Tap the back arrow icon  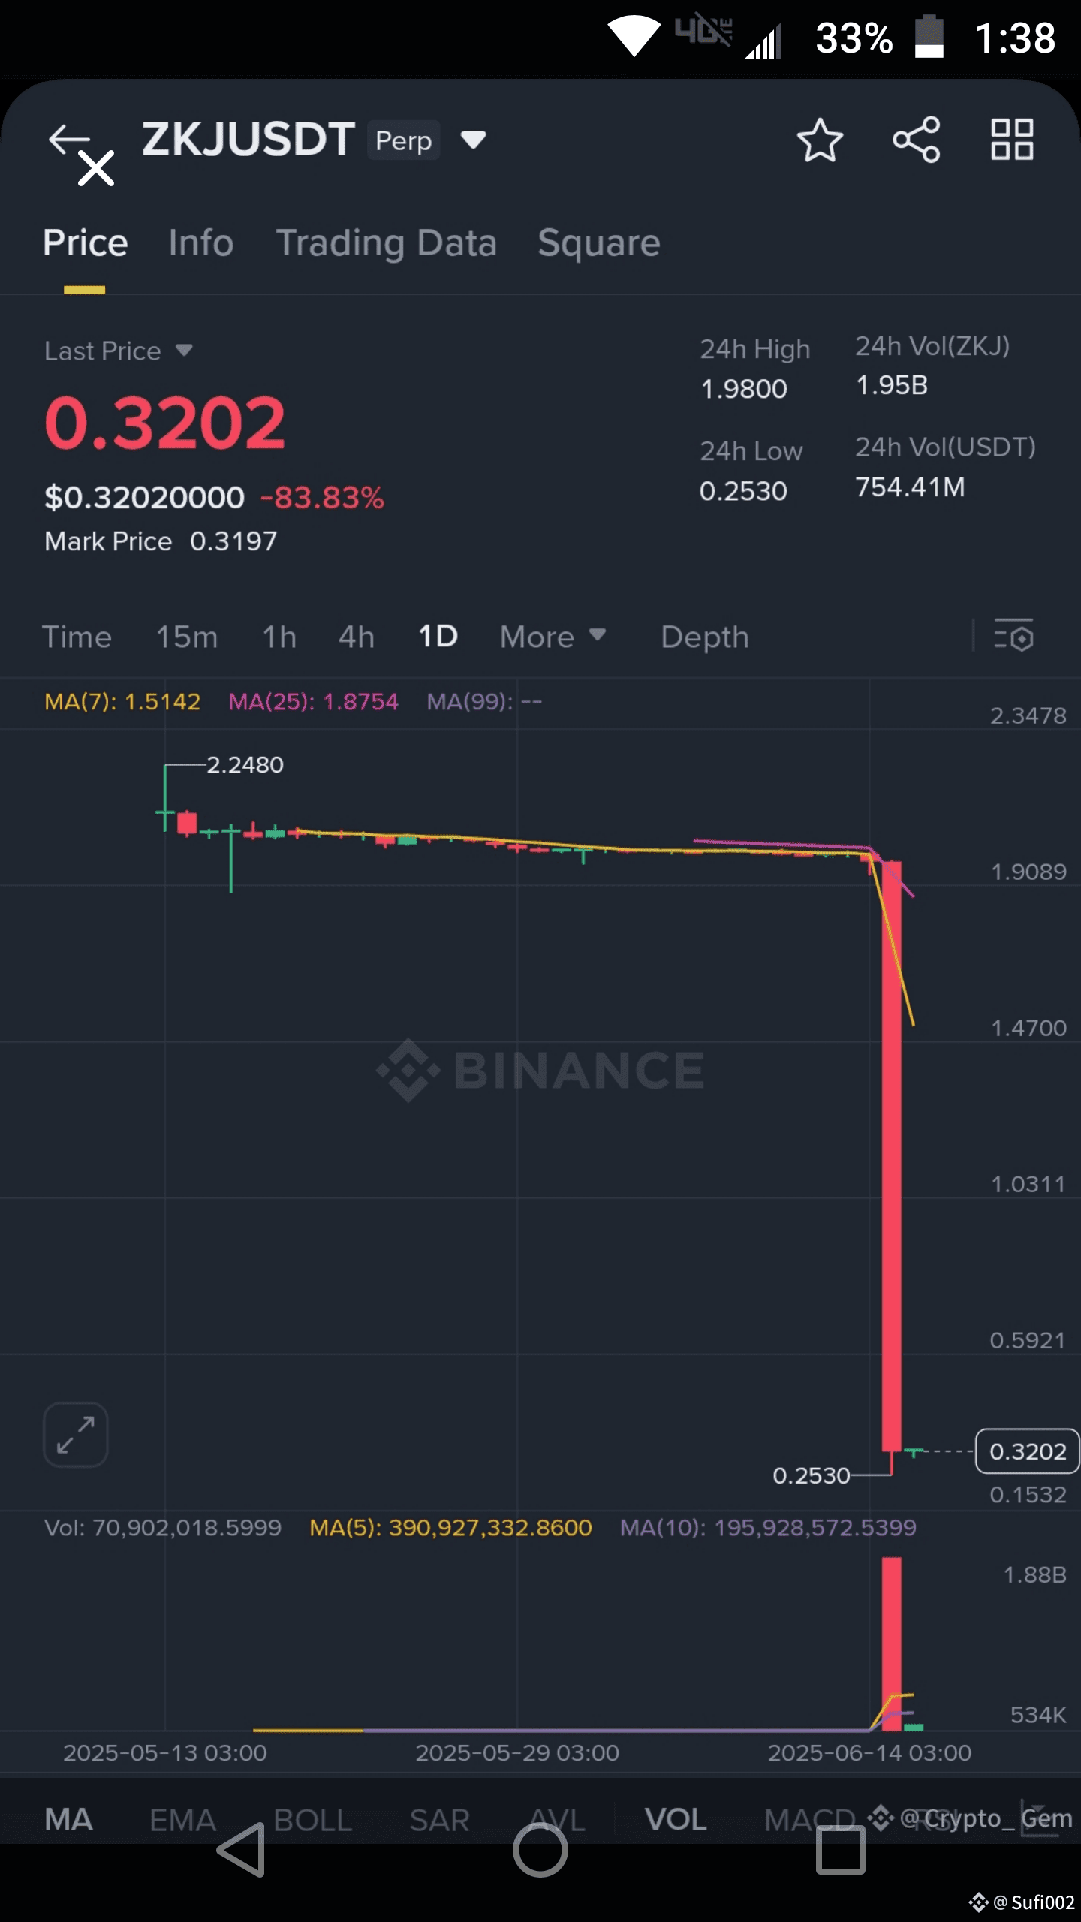69,139
